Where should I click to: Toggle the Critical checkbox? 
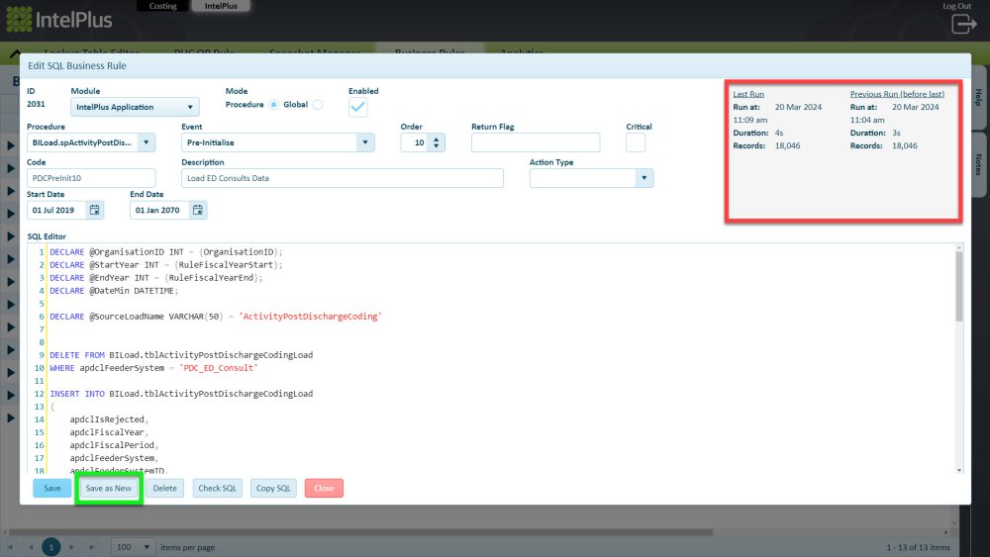[x=636, y=142]
